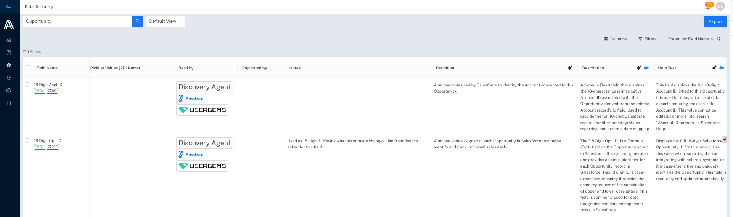Click the Read by column header
The height and width of the screenshot is (217, 733).
[186, 68]
